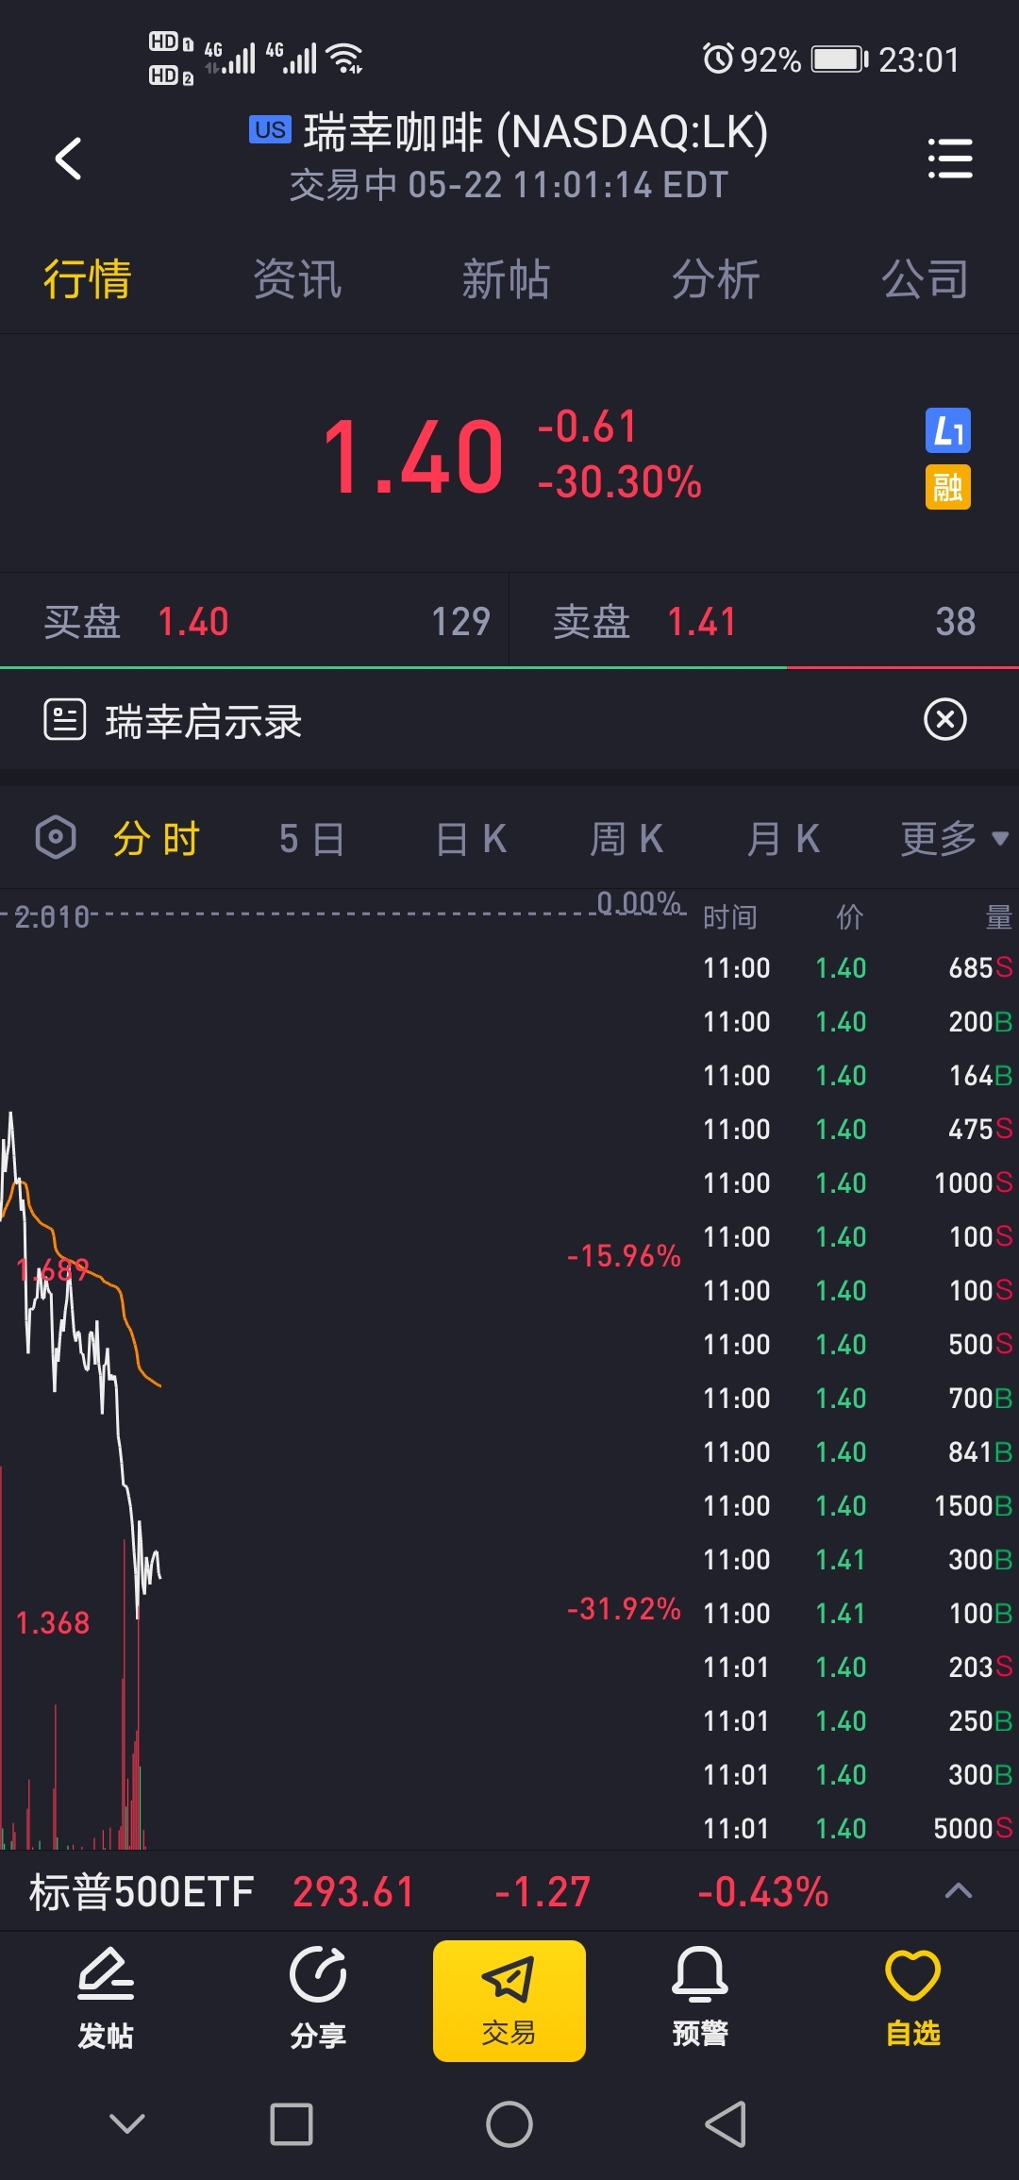Expand the 标普500ETF index bar chevron

tap(958, 1890)
